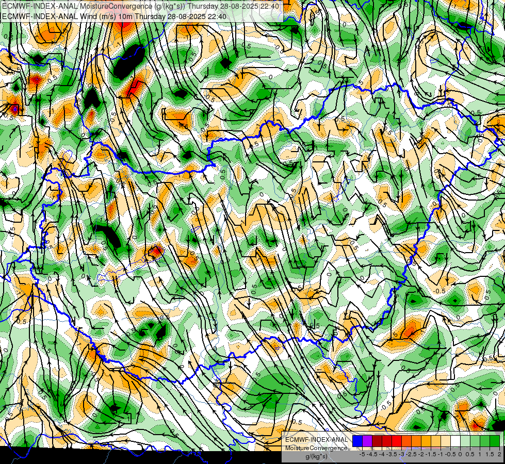Click the pale peach swatch between -0.5 and 0
505x464 pixels.
coord(446,441)
